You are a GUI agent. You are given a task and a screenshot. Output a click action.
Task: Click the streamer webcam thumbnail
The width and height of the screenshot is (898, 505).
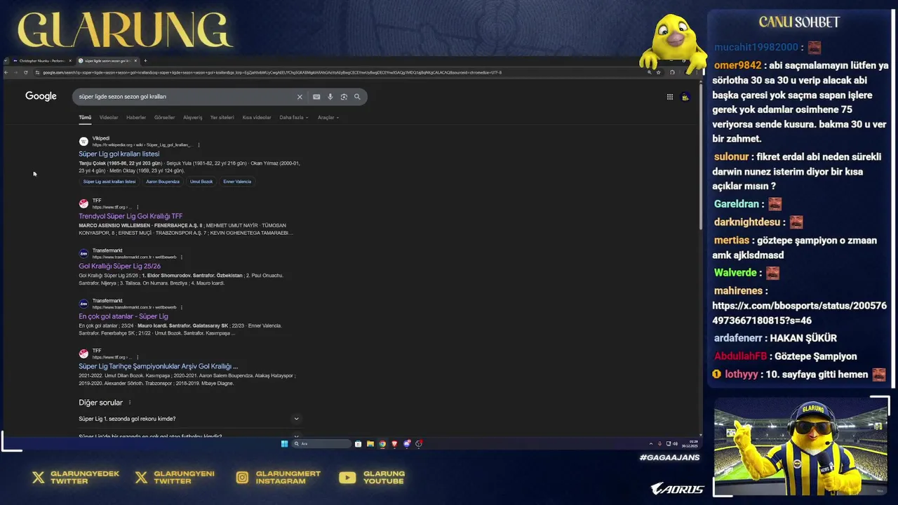tap(801, 447)
